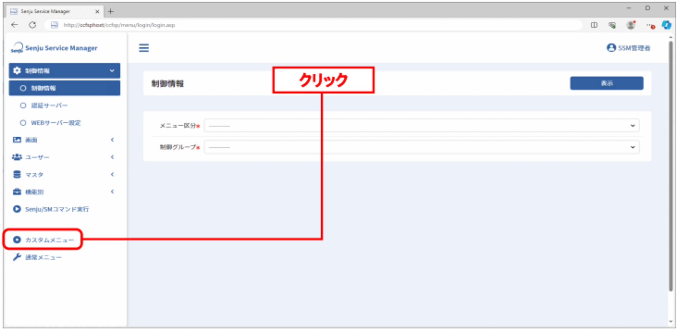Open the 画面 menu label
The width and height of the screenshot is (677, 332).
(x=31, y=140)
